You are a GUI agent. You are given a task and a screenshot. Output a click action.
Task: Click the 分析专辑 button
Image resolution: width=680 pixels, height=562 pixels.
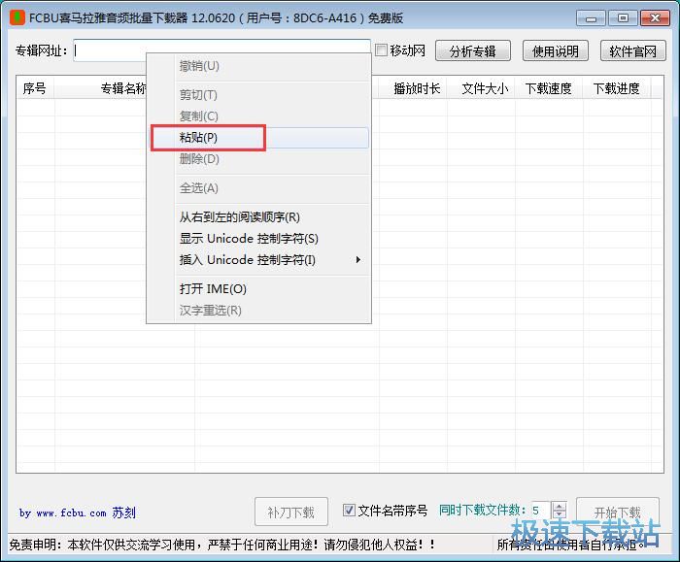(x=473, y=51)
